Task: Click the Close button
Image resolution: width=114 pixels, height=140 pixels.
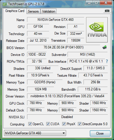Action: 100,133
